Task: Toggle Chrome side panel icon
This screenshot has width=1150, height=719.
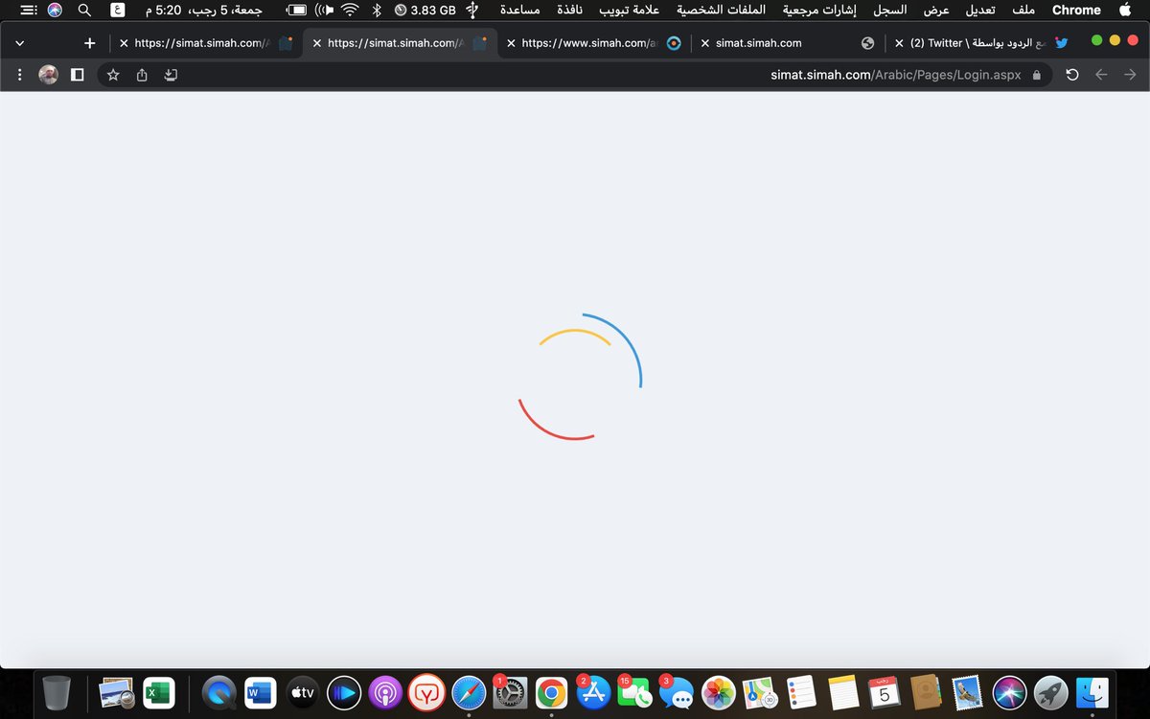Action: 78,75
